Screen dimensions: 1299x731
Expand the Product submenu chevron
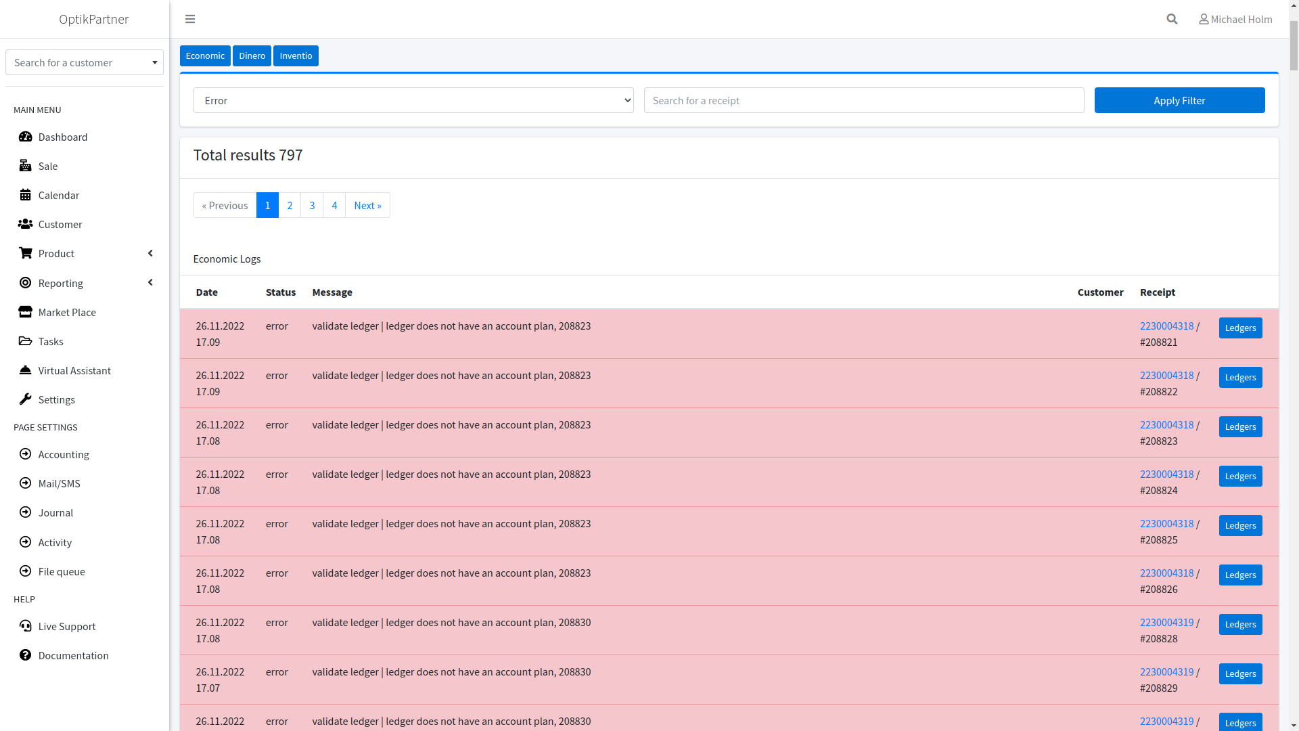(150, 253)
